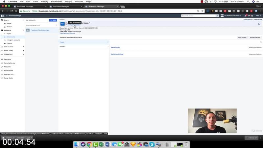Open Finder from the dock

tap(77, 144)
